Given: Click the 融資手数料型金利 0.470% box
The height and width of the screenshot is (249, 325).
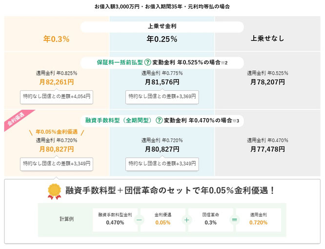Looking at the screenshot, I should [115, 220].
